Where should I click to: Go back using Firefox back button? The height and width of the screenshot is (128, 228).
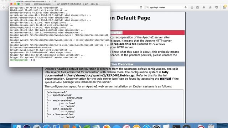pyautogui.click(x=4, y=7)
